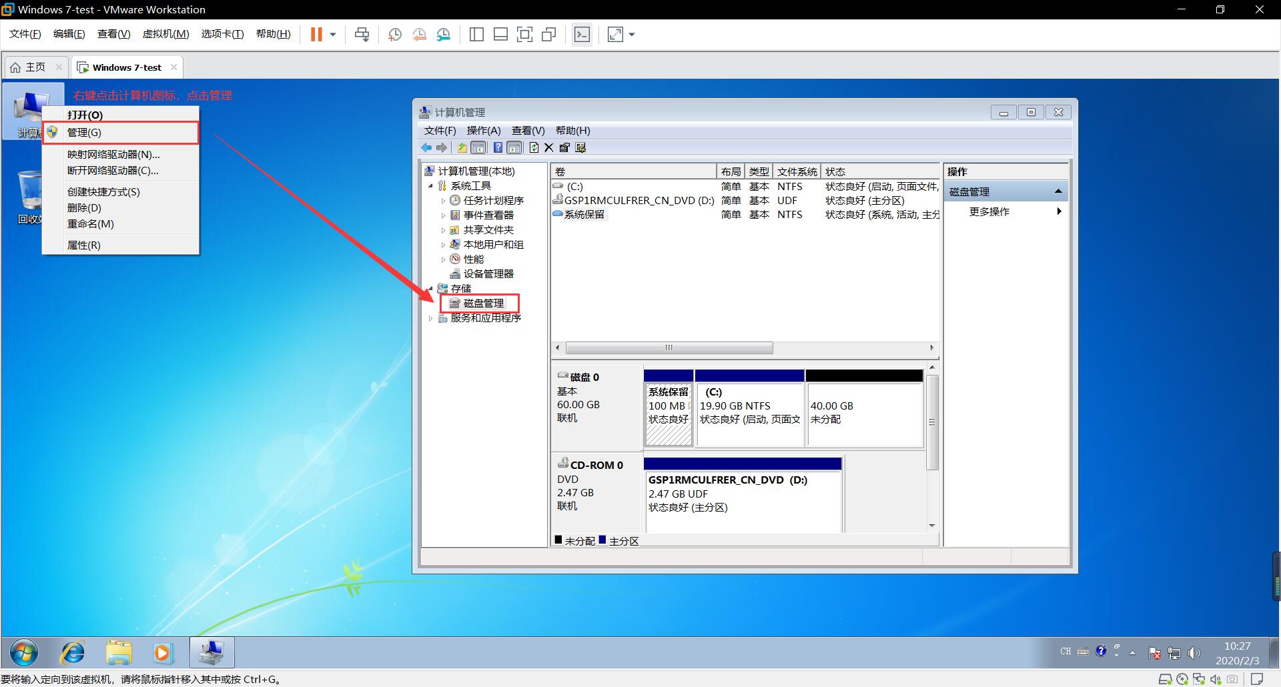
Task: Toggle the VMware library sidebar view
Action: click(476, 34)
